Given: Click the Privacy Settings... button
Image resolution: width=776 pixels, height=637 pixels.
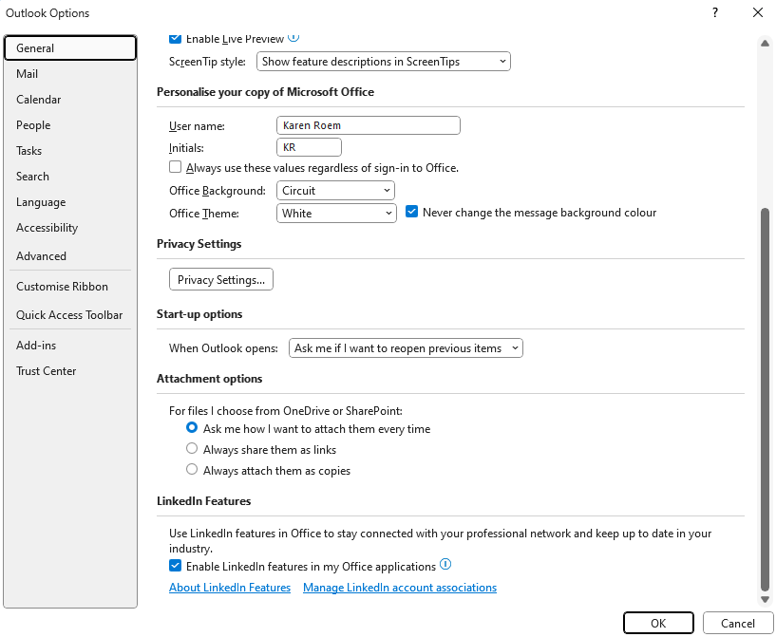Looking at the screenshot, I should pos(221,279).
